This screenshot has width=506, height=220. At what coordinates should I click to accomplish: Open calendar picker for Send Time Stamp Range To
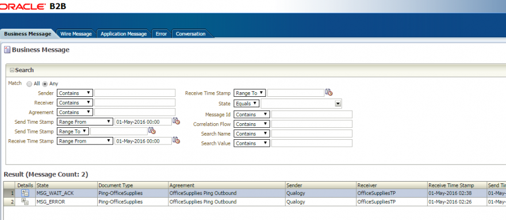point(152,131)
